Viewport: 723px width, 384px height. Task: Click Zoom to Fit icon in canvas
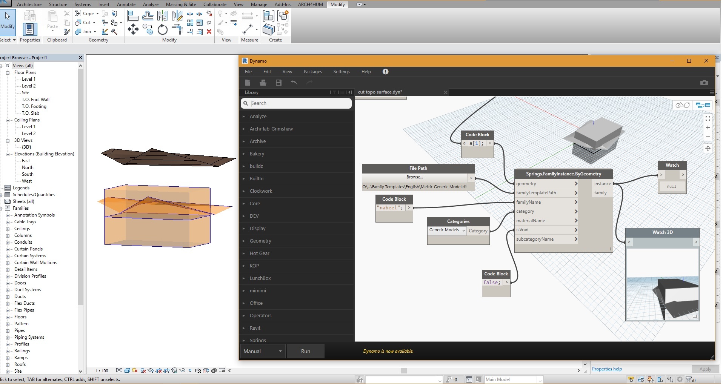[708, 118]
